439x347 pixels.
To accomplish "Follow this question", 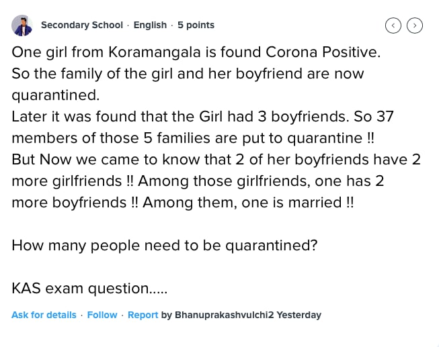I will (102, 315).
